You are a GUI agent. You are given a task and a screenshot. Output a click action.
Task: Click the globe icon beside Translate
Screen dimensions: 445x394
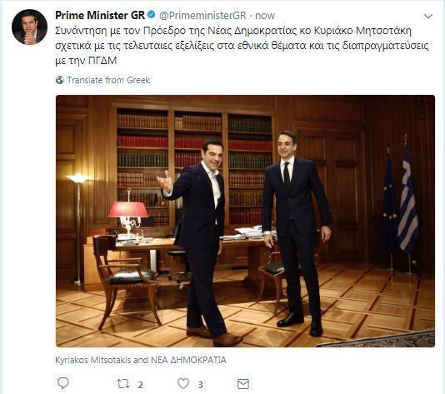[x=60, y=80]
